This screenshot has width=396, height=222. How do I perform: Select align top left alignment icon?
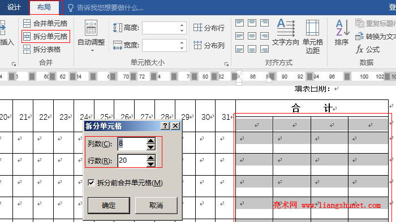pos(239,23)
